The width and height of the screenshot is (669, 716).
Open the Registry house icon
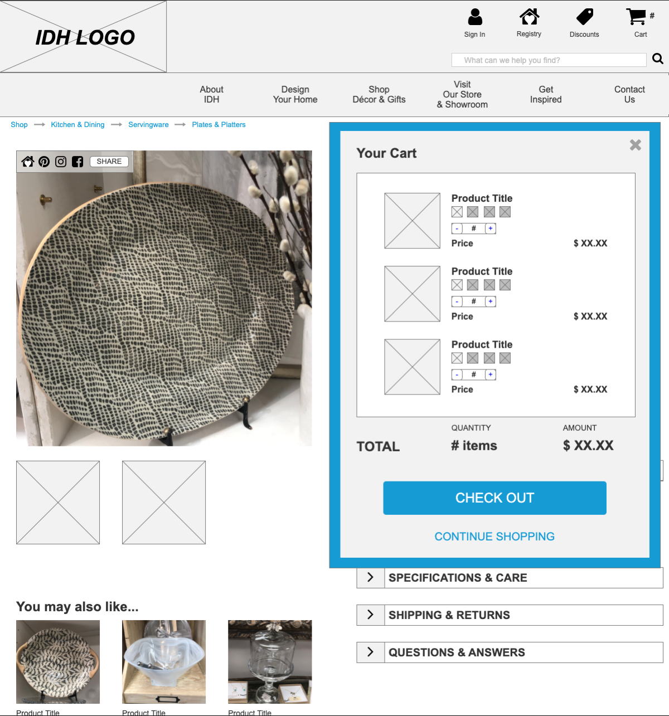click(x=529, y=17)
